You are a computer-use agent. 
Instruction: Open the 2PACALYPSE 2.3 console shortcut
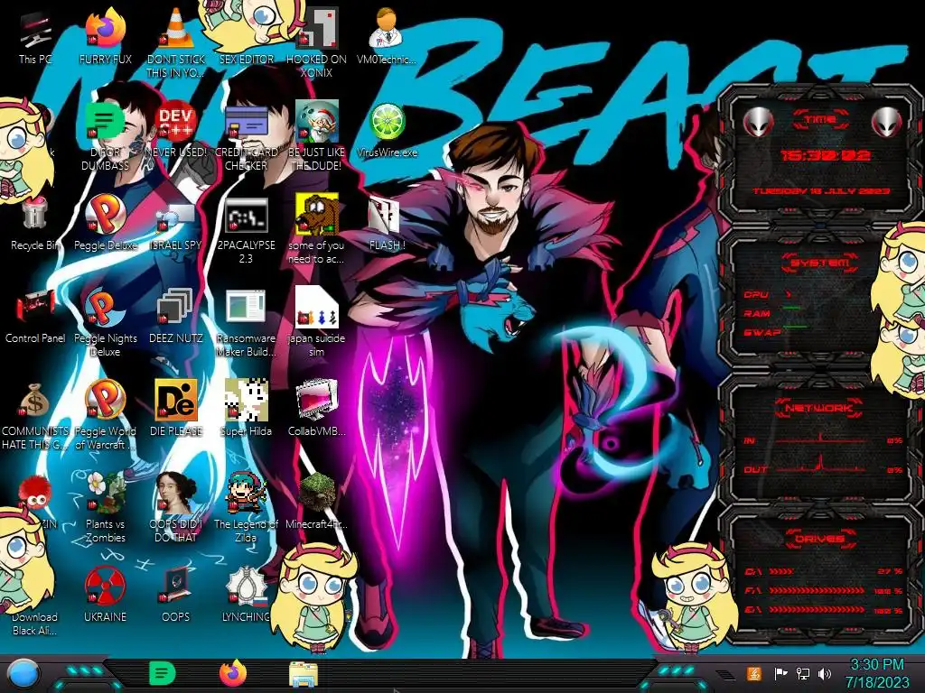[x=246, y=230]
